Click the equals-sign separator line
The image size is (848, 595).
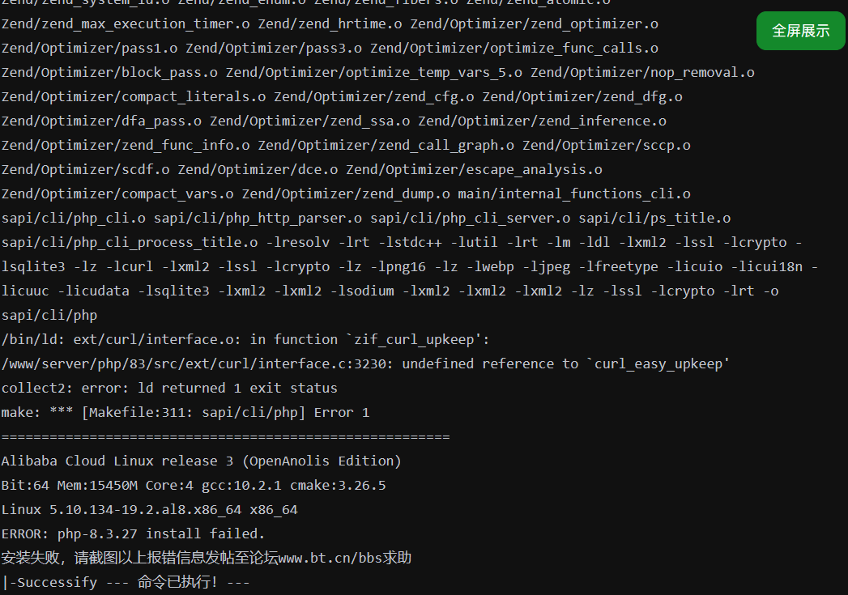(x=225, y=436)
